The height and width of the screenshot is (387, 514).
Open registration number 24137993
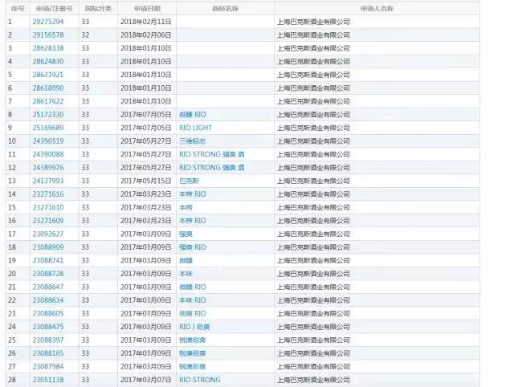(48, 181)
